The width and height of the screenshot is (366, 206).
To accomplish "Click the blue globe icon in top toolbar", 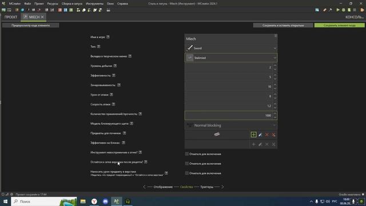I will [22, 10].
